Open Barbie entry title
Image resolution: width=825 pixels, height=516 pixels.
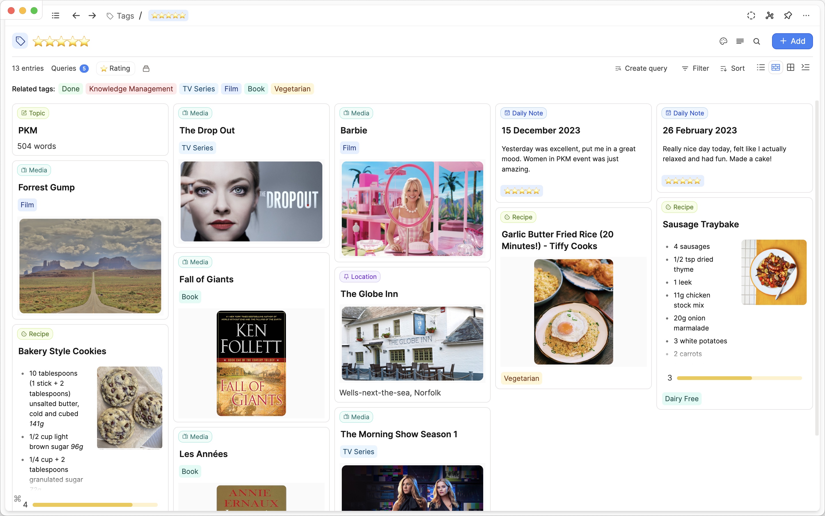click(354, 130)
